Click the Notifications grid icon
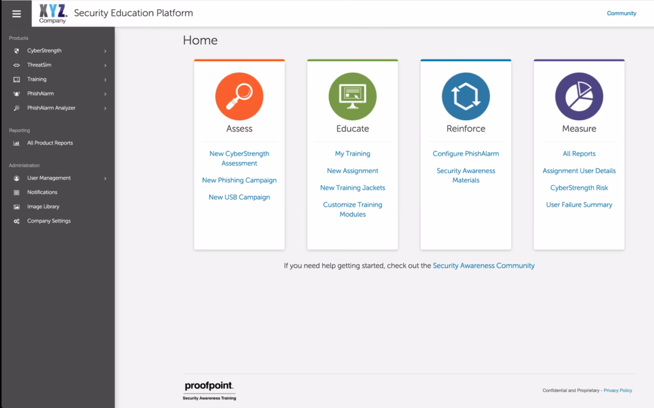654x408 pixels. tap(16, 192)
